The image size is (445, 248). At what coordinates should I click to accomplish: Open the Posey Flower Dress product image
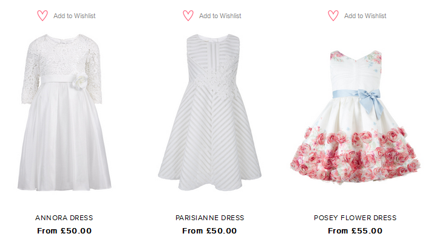click(355, 117)
